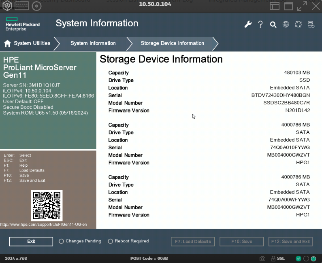Click 1024 x 768 resolution text
The width and height of the screenshot is (322, 263).
coord(16,259)
